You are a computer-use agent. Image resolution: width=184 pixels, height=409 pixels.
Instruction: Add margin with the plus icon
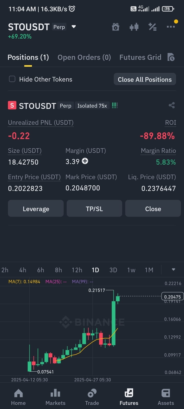(85, 161)
